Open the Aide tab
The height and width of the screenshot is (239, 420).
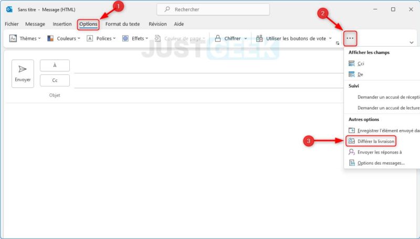tap(179, 24)
